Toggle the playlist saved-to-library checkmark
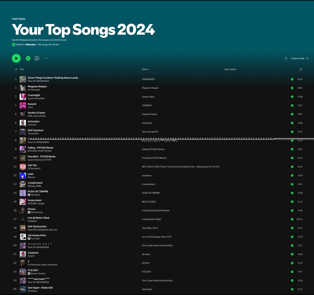The image size is (314, 295). pos(28,58)
